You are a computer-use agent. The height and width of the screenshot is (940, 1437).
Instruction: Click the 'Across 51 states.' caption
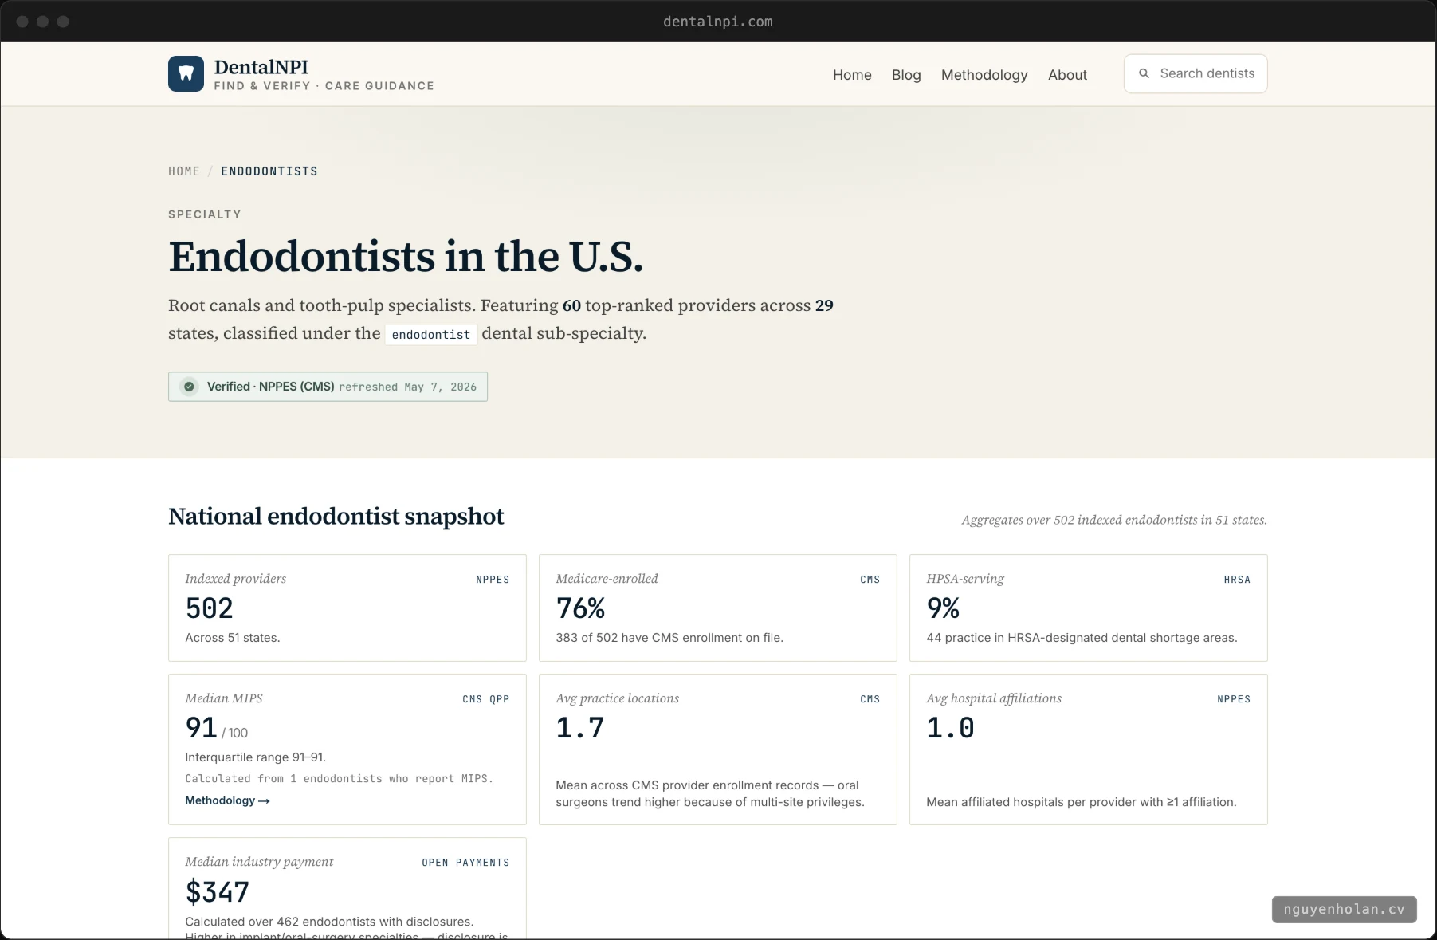tap(233, 638)
